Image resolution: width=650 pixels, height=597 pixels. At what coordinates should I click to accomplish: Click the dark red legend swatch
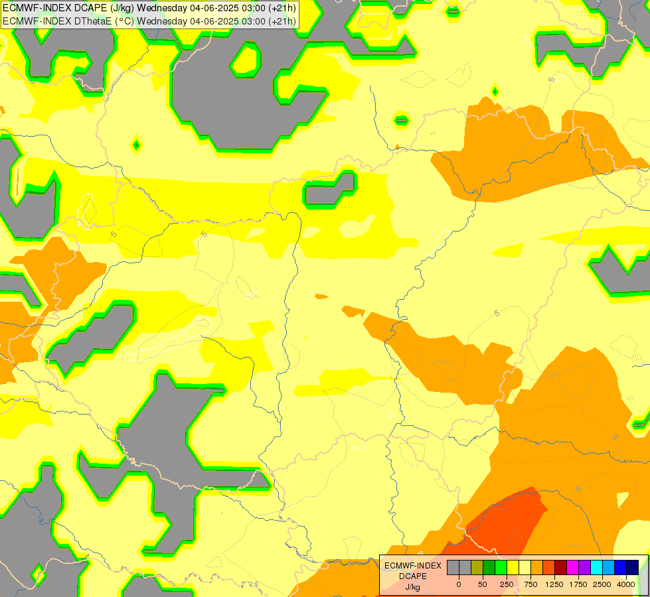coord(561,567)
